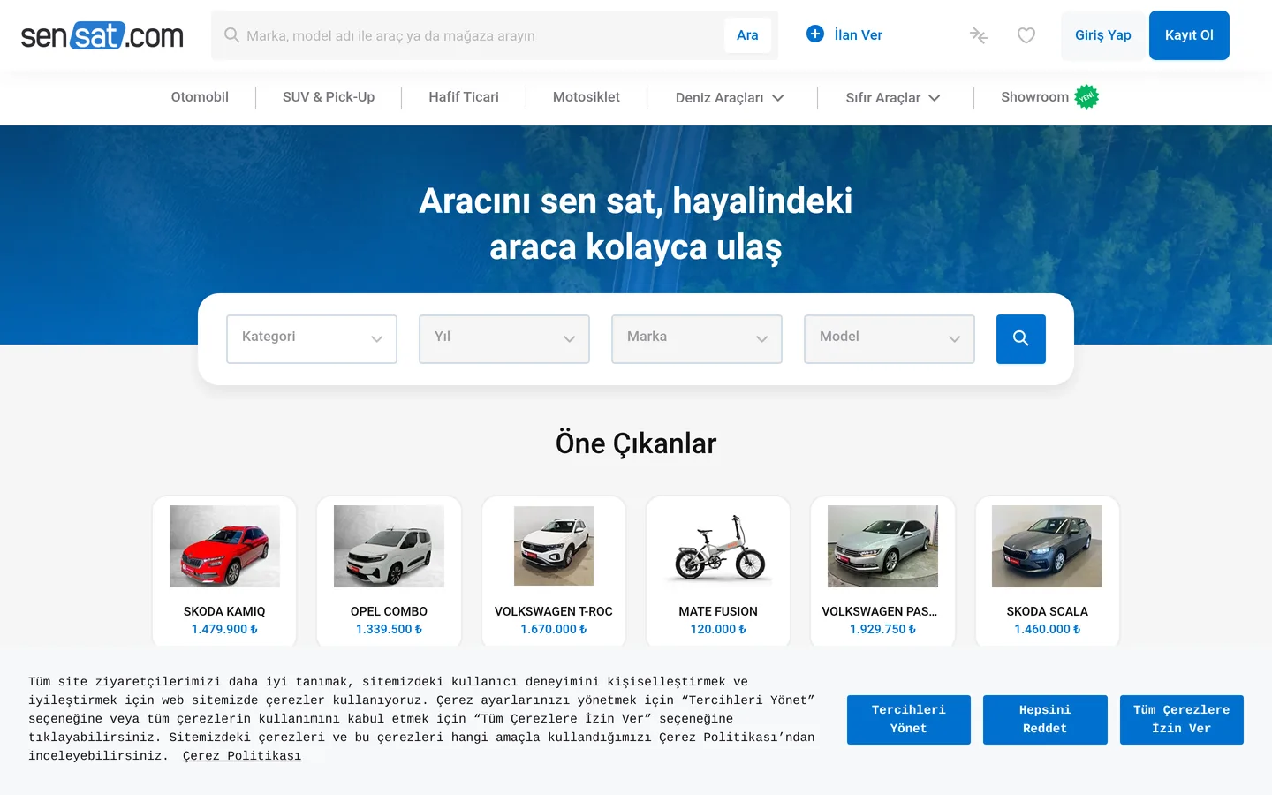The width and height of the screenshot is (1272, 795).
Task: Click the 1.339.500 ₺ price
Action: tap(389, 629)
